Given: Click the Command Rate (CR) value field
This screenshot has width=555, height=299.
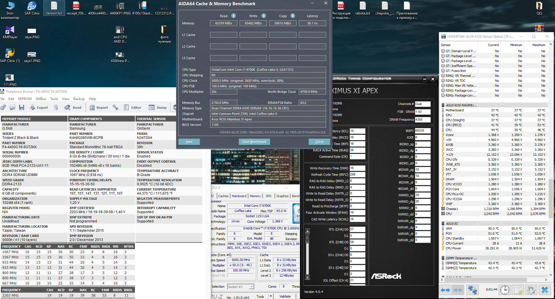Looking at the screenshot, I should [x=357, y=157].
